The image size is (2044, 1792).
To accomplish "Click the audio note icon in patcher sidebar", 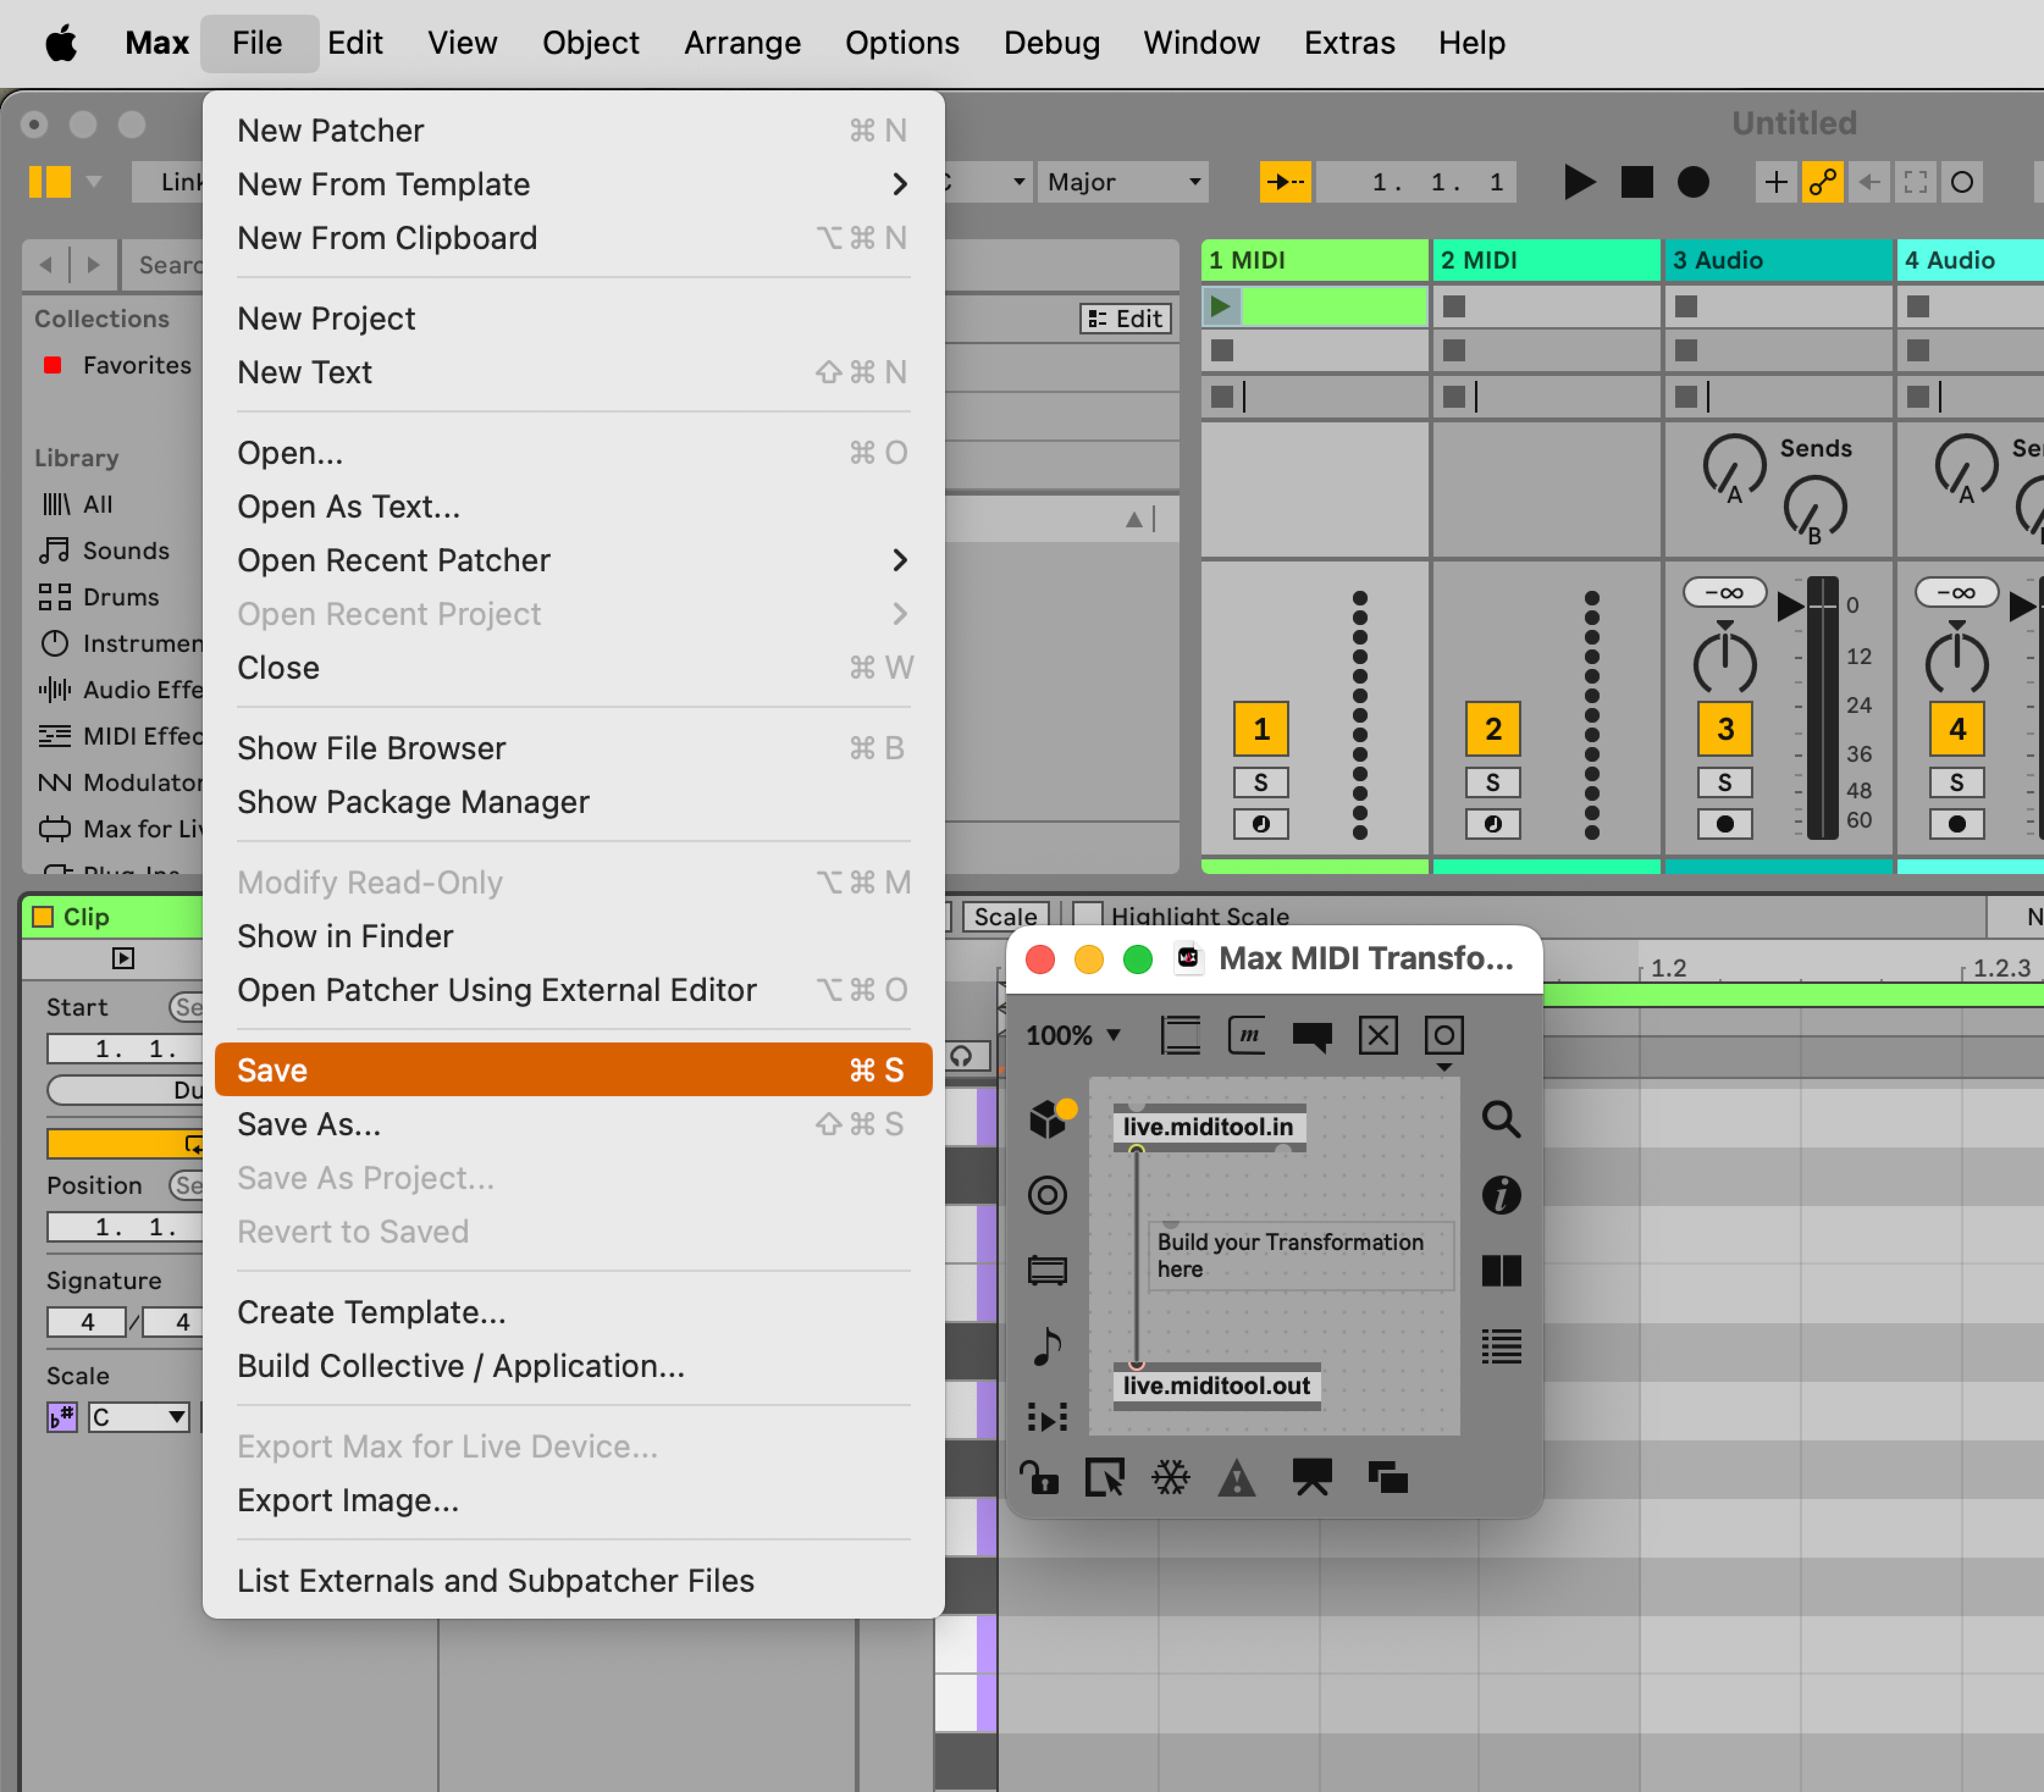I will coord(1047,1346).
